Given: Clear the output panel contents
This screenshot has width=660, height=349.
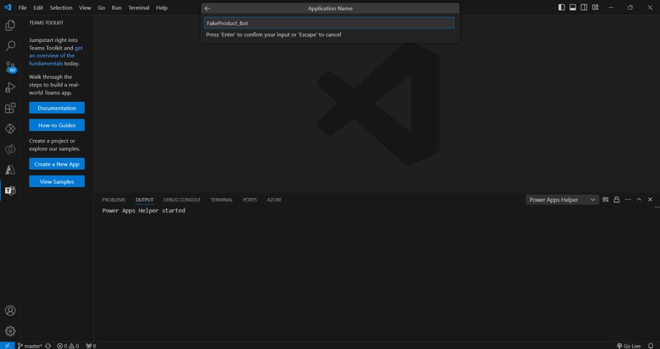Looking at the screenshot, I should click(x=605, y=200).
